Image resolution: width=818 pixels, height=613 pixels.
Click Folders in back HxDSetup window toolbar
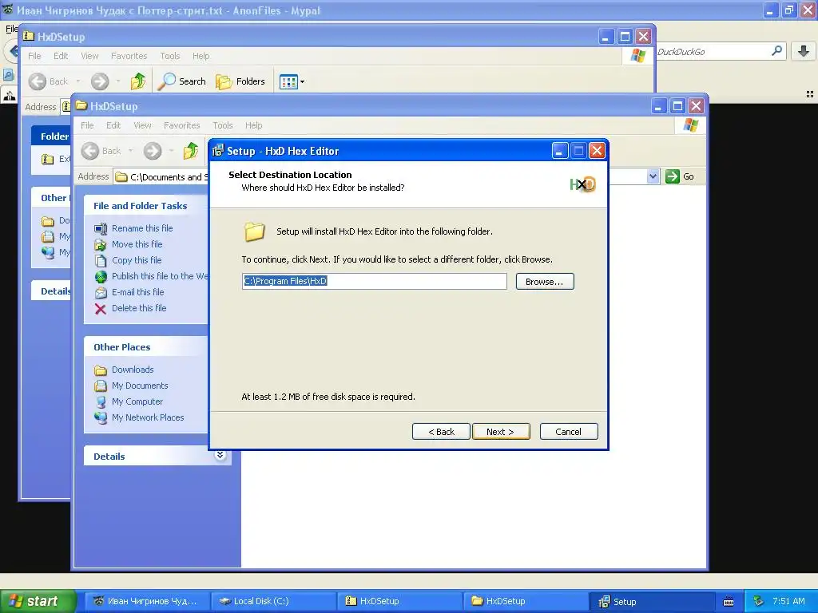coord(240,81)
